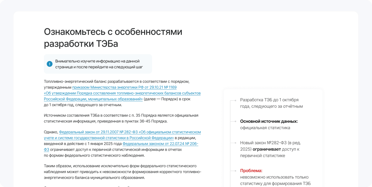The width and height of the screenshot is (372, 187).
Task: Click the blue exclamation info icon
Action: [49, 64]
